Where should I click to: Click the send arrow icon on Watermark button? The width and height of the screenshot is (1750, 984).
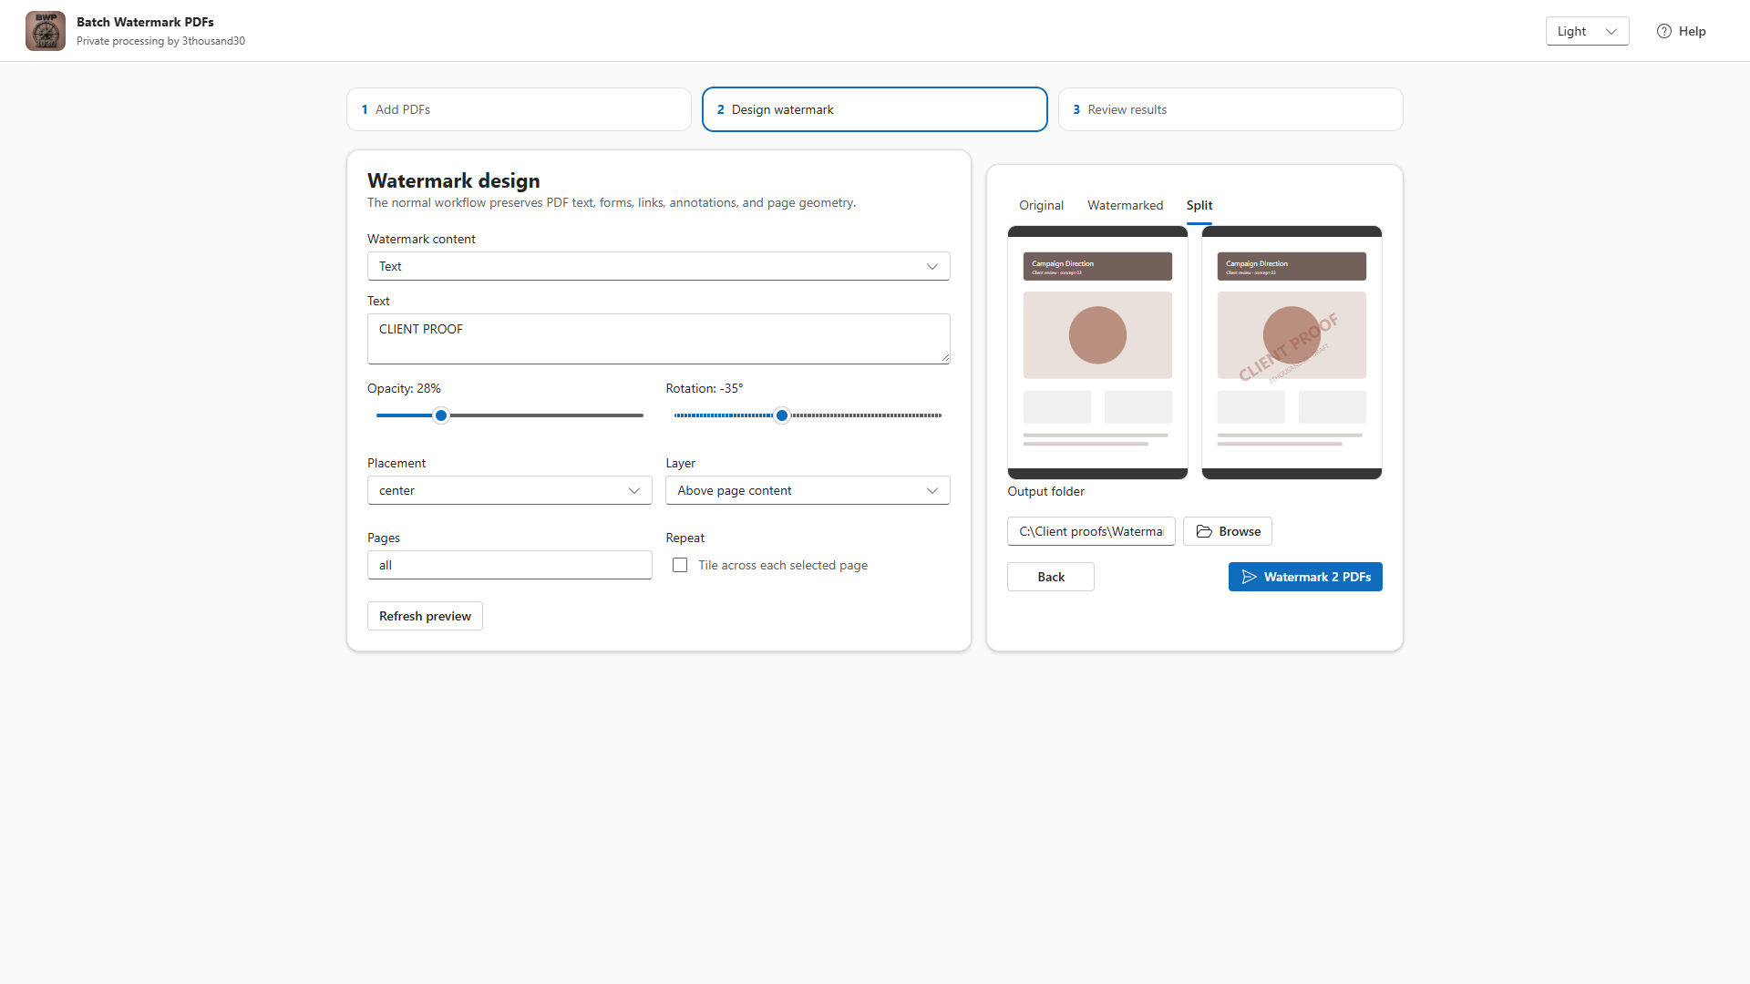point(1249,577)
